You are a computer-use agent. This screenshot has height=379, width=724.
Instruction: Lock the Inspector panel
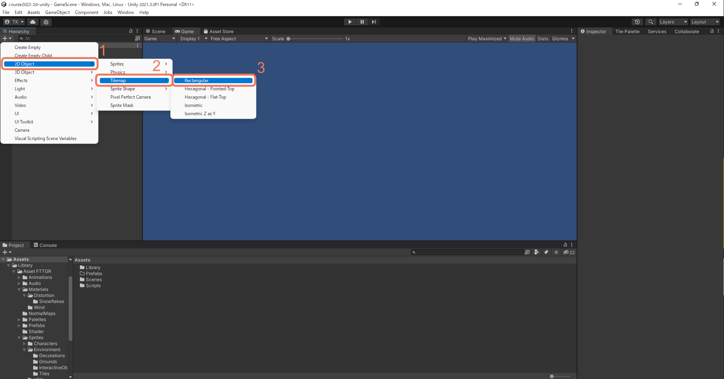click(x=712, y=31)
